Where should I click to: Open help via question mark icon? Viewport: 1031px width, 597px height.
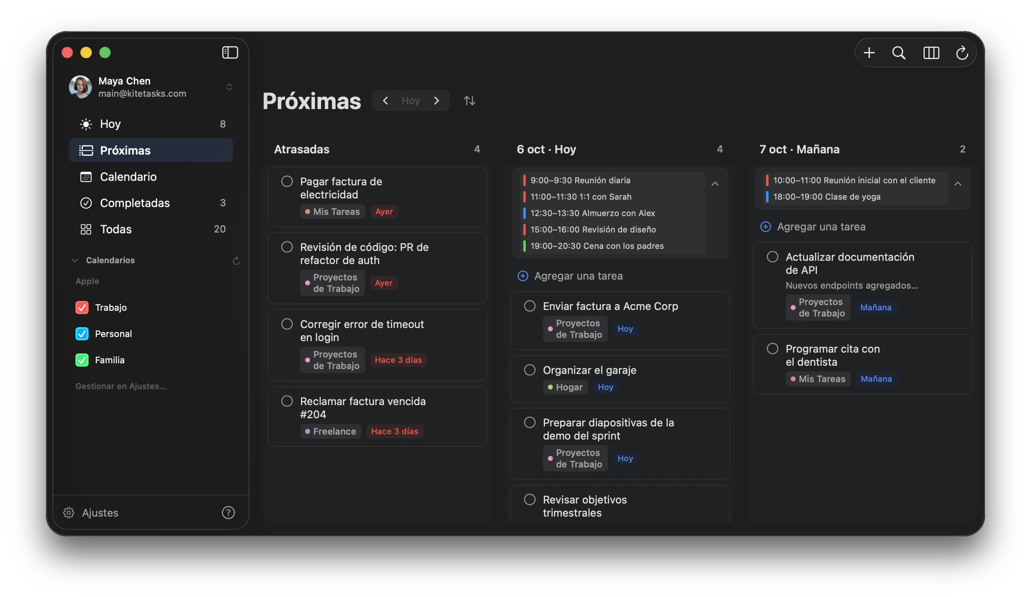228,513
